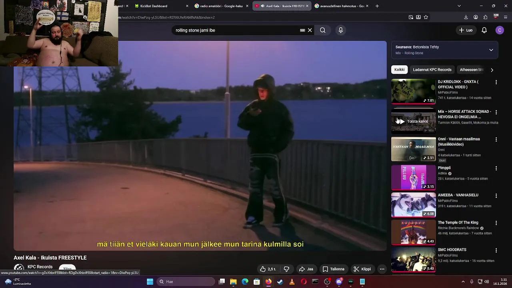Click the YouTube search magnifier button
Viewport: 512px width, 288px height.
tap(322, 30)
